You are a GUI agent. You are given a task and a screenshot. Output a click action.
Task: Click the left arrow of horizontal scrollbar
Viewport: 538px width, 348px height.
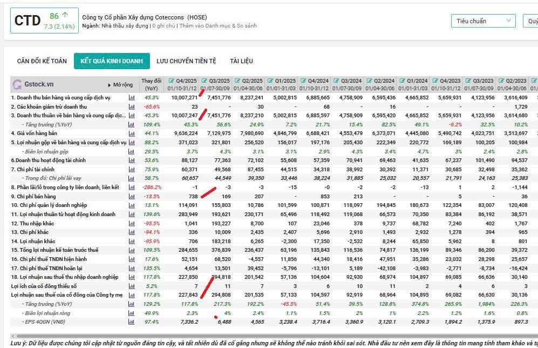[13, 336]
